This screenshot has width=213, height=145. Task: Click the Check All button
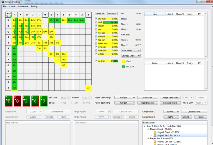[100, 14]
